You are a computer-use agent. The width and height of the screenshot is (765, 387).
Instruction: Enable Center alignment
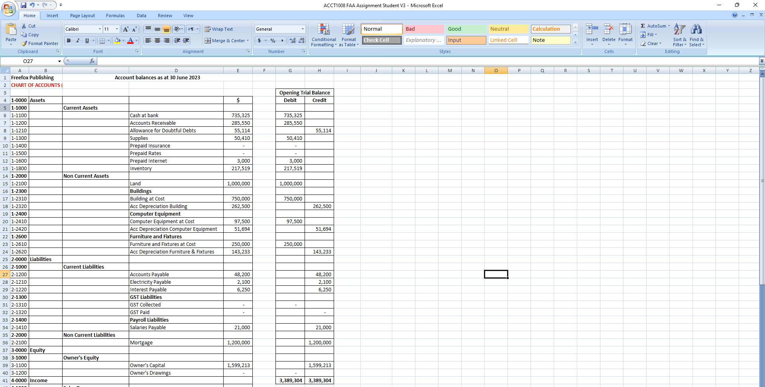[x=157, y=40]
